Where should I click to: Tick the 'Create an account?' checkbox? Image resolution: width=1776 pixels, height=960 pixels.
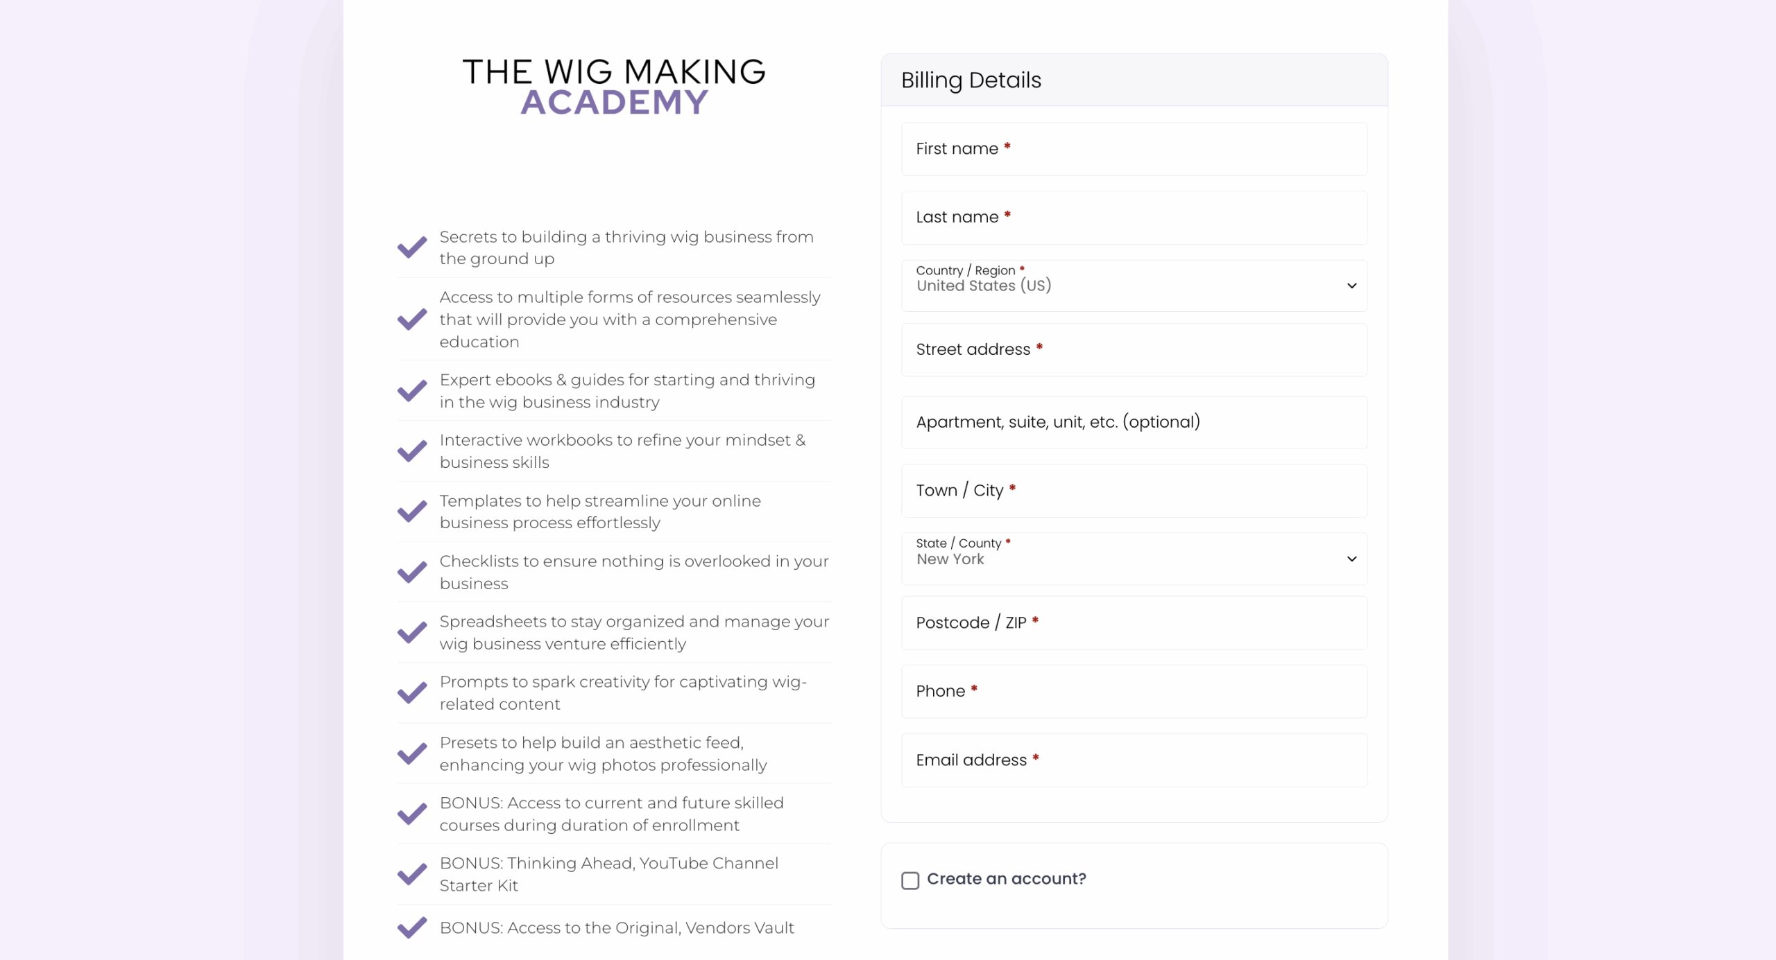pos(910,880)
